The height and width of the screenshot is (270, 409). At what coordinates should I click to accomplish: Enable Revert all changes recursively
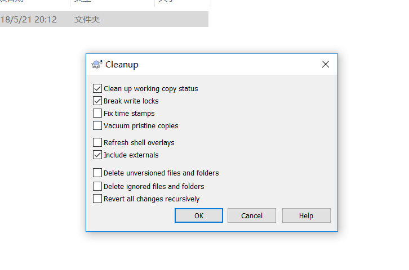tap(97, 199)
